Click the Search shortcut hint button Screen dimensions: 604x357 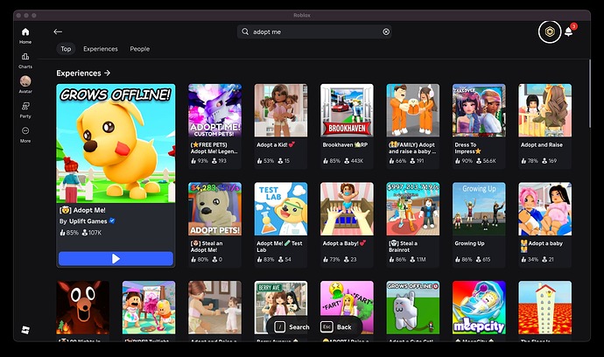point(291,327)
